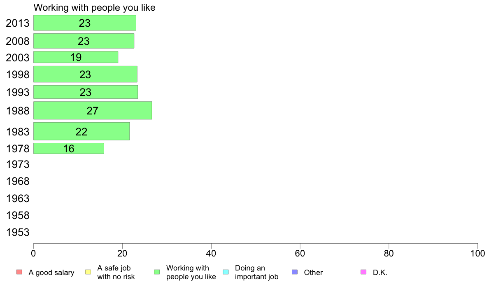Viewport: 489px width, 303px height.
Task: Select the 2013 bar showing 23
Action: (x=85, y=23)
